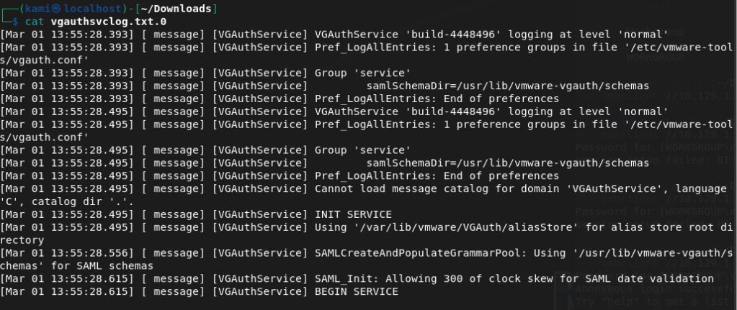Click the BEGIN SERVICE log text
The height and width of the screenshot is (310, 737).
point(356,291)
